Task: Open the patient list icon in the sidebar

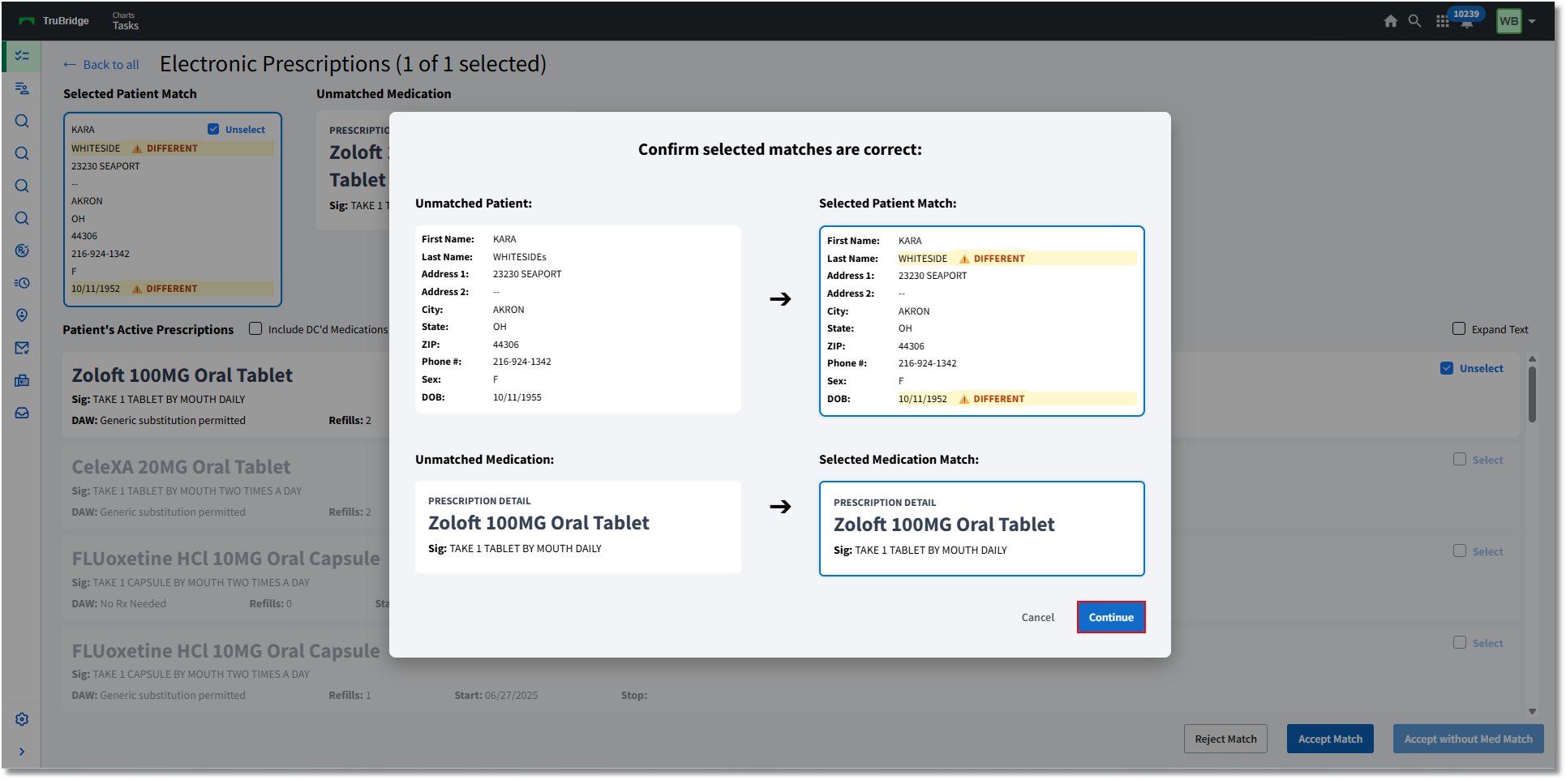Action: pos(22,88)
